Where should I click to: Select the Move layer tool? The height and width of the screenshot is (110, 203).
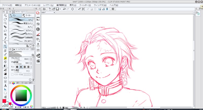coord(5,27)
